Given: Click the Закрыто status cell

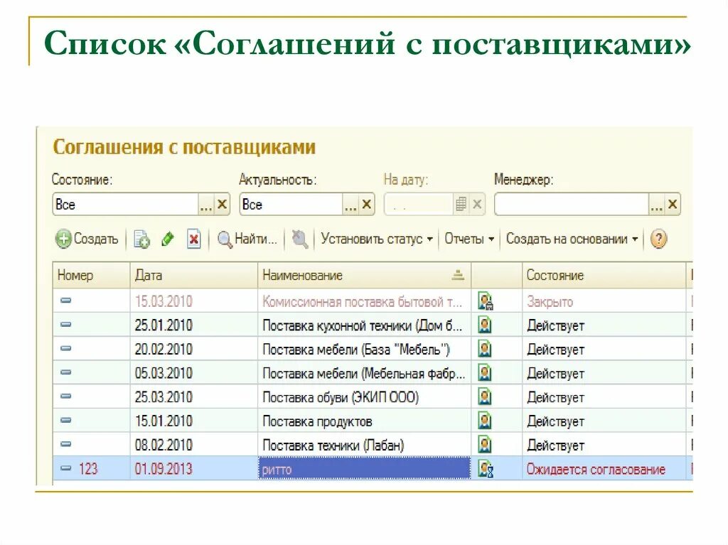Looking at the screenshot, I should 604,301.
